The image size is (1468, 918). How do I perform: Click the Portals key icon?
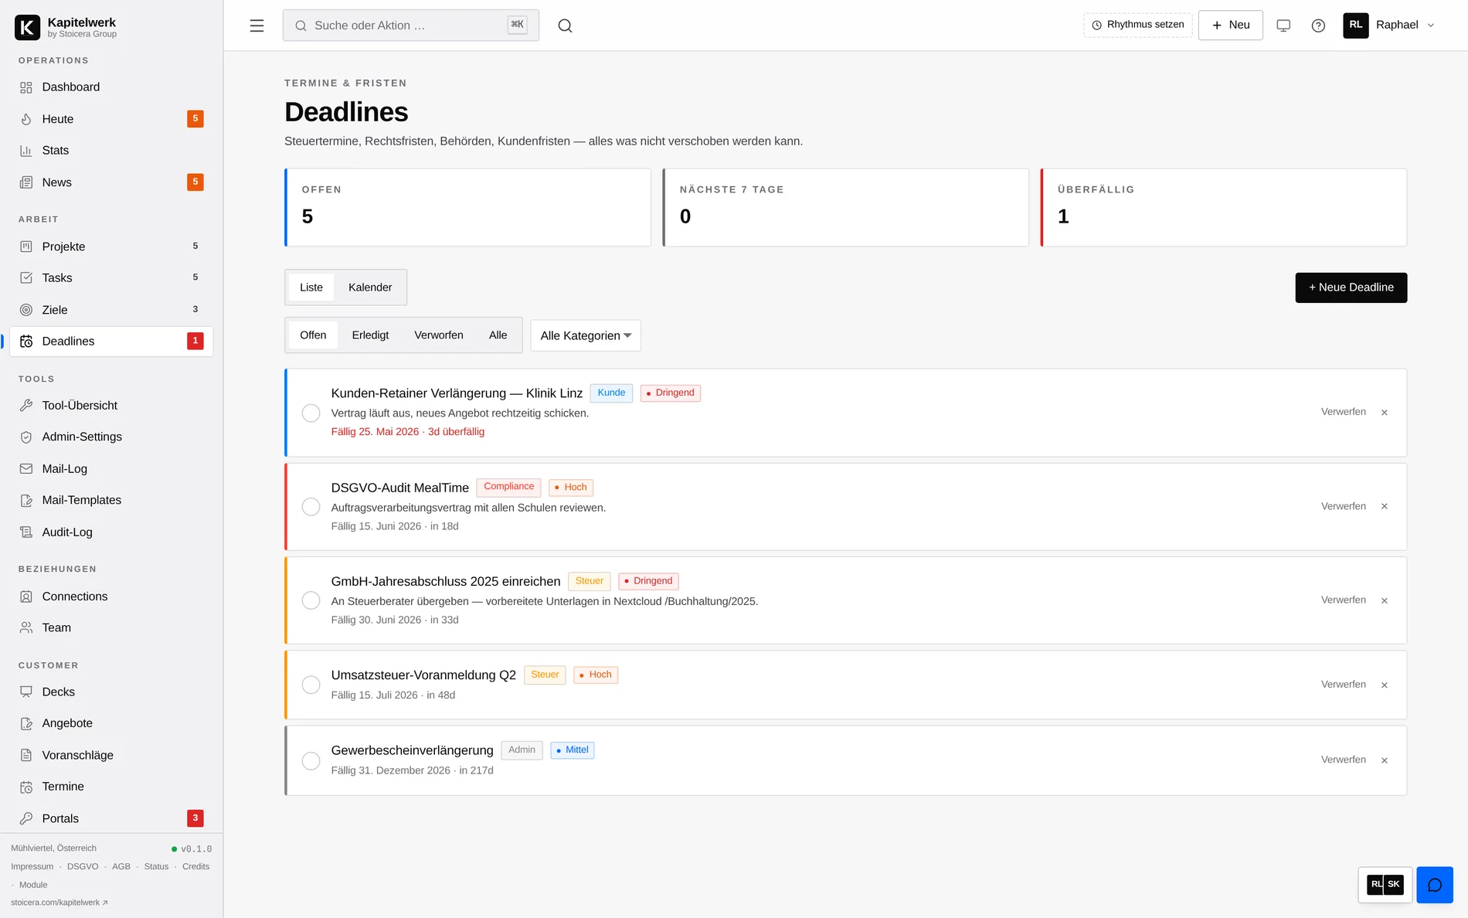coord(26,819)
